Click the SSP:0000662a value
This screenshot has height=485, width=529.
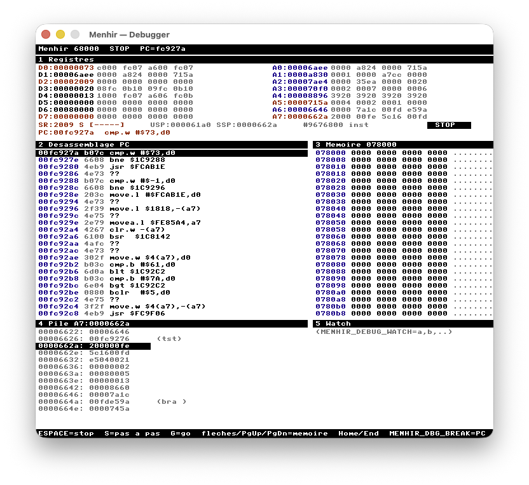[247, 125]
